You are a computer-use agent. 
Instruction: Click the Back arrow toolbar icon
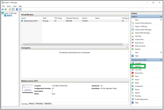pyautogui.click(x=3, y=9)
